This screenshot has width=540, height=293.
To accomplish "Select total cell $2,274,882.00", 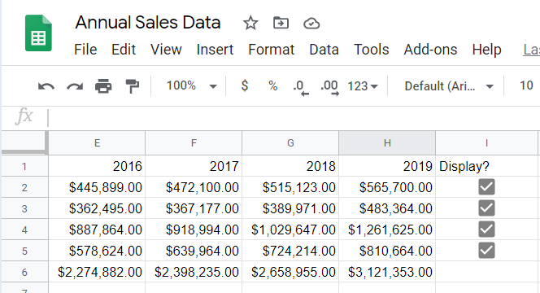I will pyautogui.click(x=97, y=272).
